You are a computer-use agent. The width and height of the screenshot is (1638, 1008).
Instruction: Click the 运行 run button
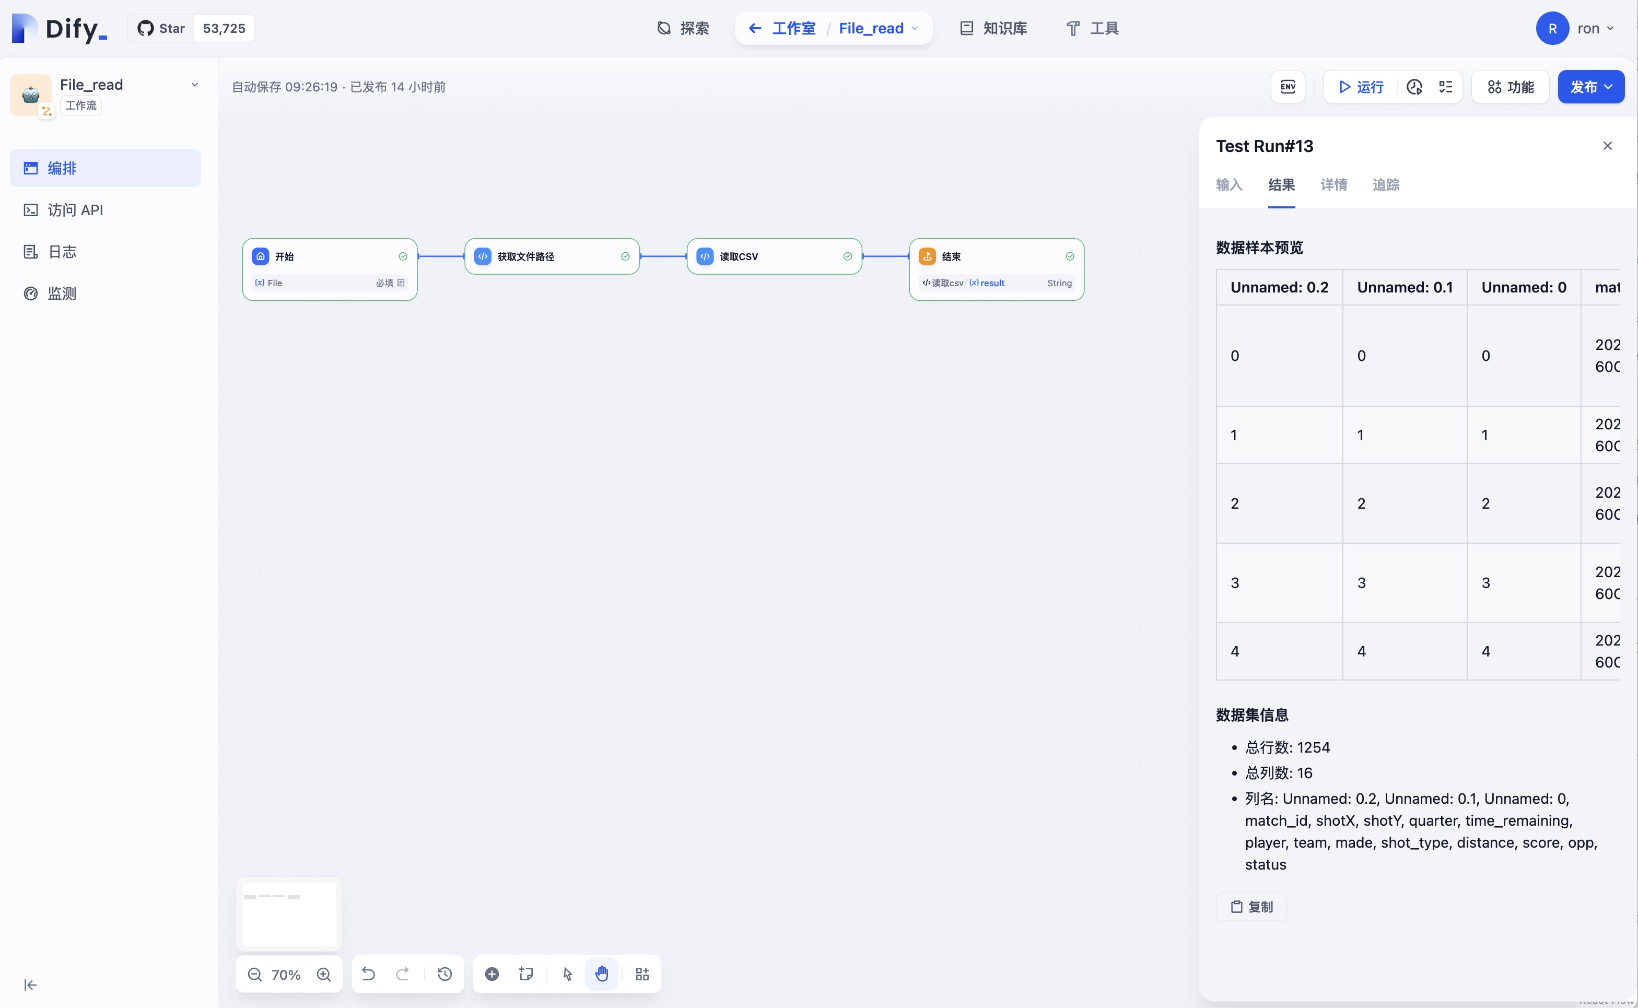(x=1361, y=87)
